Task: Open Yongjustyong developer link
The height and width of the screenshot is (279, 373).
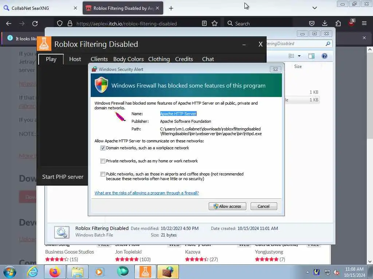Action: click(x=269, y=252)
